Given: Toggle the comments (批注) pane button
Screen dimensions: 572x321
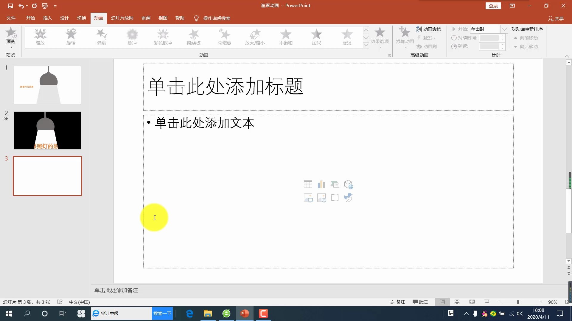Looking at the screenshot, I should click(x=420, y=302).
